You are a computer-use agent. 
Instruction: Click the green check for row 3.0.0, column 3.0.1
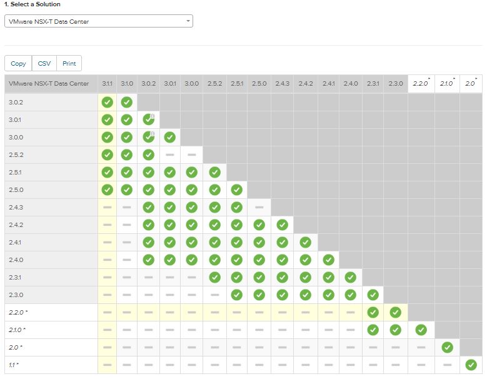tap(169, 137)
